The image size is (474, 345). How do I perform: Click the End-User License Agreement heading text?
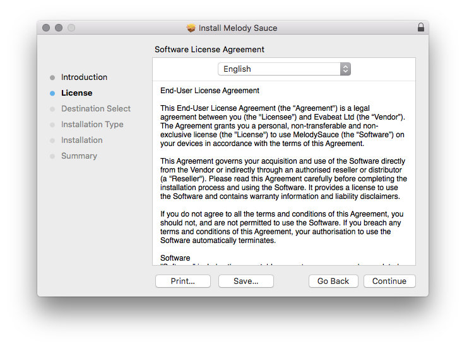coord(210,91)
